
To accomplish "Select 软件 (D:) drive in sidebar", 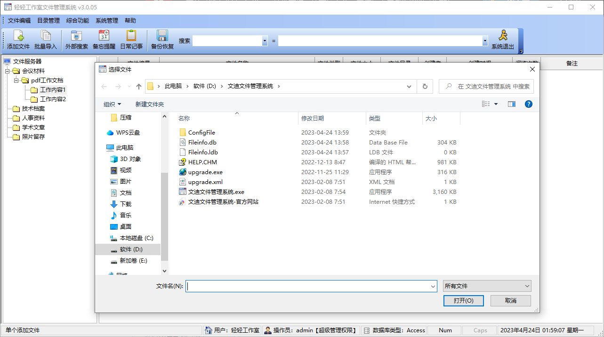I will click(x=127, y=249).
